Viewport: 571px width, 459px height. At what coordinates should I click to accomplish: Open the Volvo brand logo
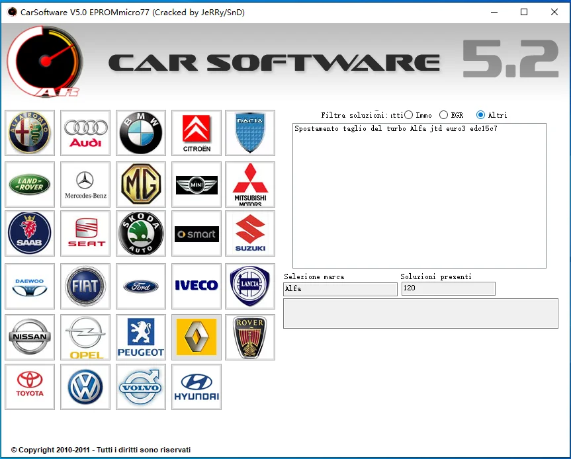click(x=141, y=387)
